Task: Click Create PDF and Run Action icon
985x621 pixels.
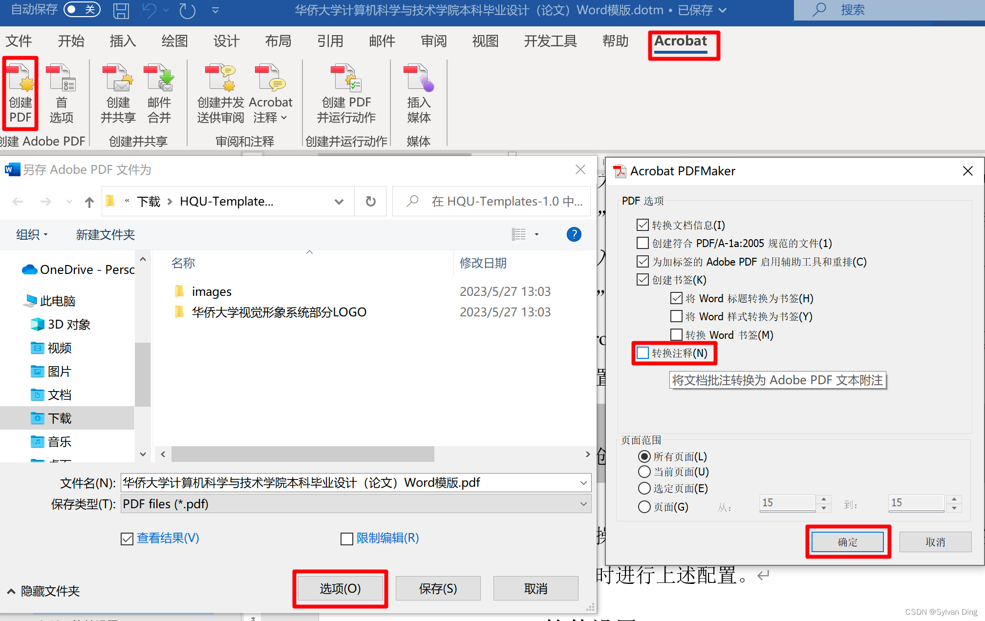Action: [x=346, y=94]
